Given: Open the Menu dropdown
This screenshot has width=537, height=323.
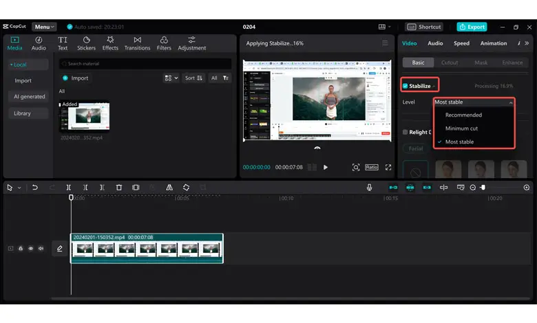Looking at the screenshot, I should pos(44,27).
